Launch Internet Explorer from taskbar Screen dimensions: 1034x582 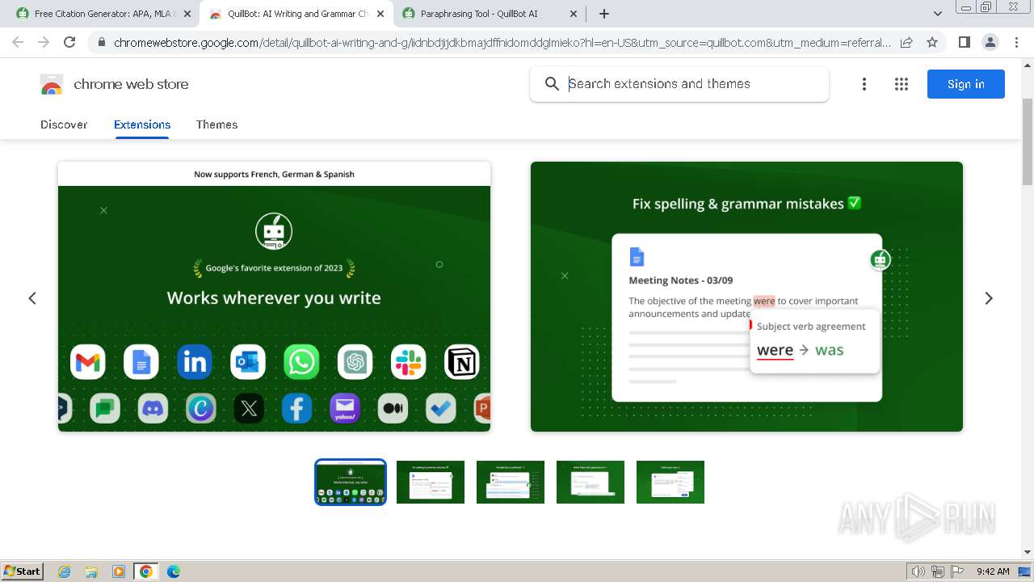[x=65, y=571]
